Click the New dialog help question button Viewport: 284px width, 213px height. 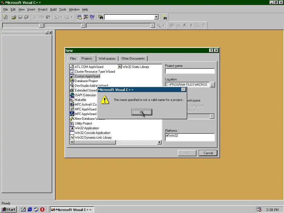coord(211,50)
